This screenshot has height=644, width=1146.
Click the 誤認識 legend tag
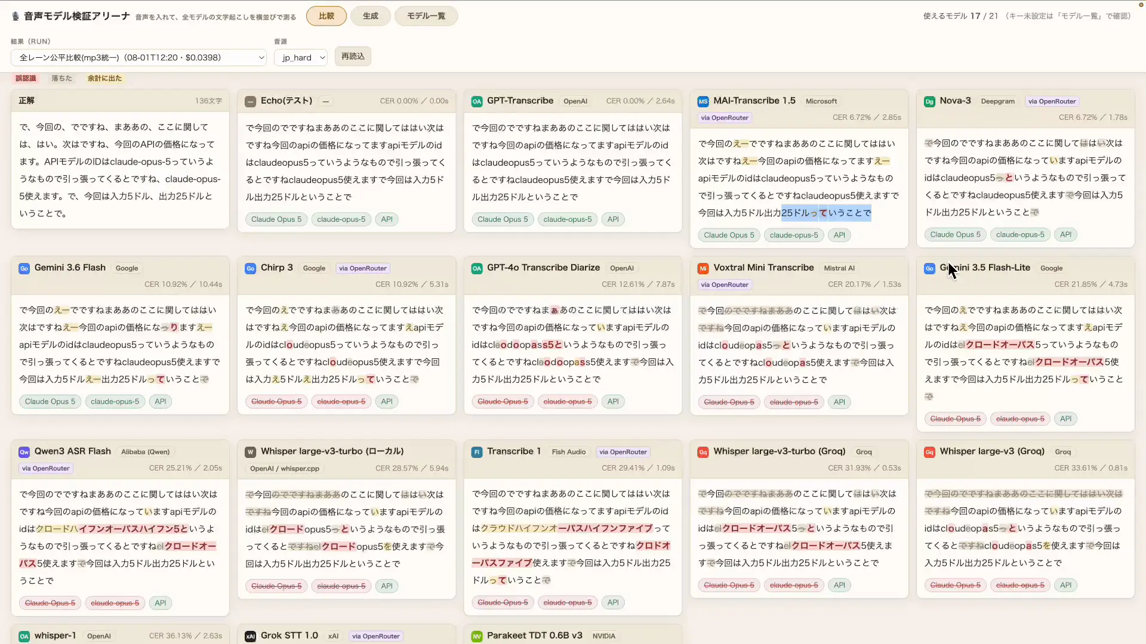pyautogui.click(x=26, y=78)
